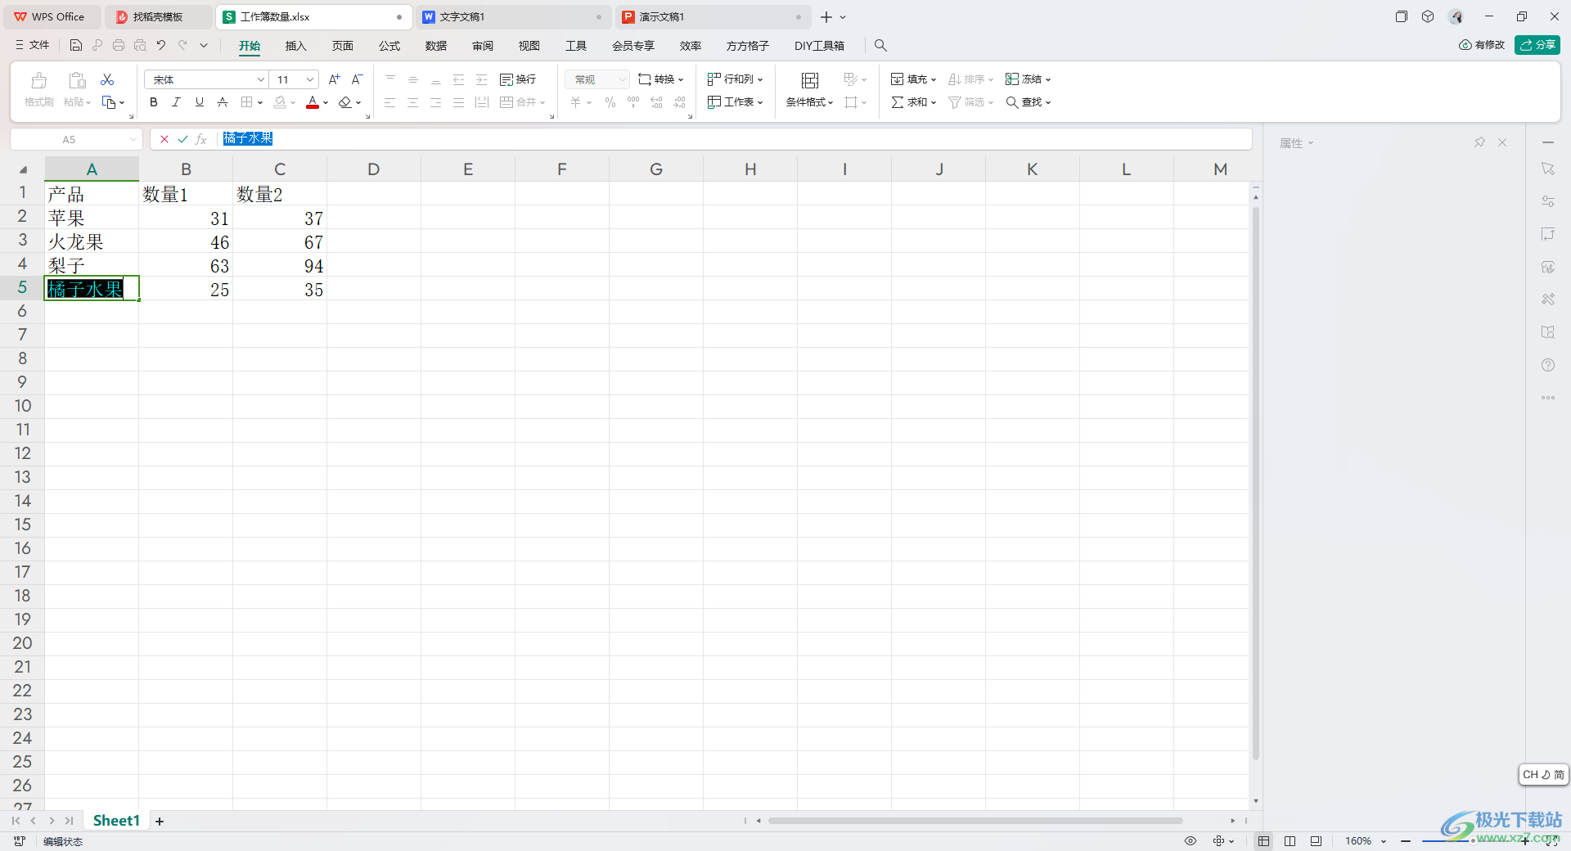Viewport: 1571px width, 851px height.
Task: Toggle underline formatting
Action: point(199,102)
